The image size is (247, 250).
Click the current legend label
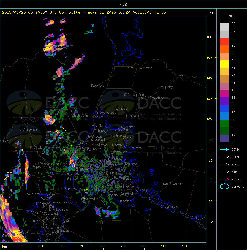238,187
